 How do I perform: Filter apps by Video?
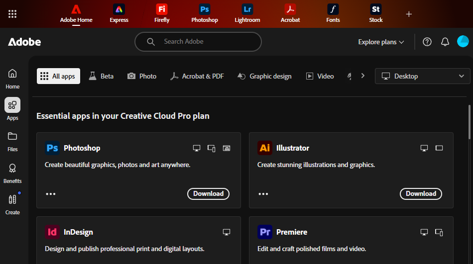[x=320, y=76]
